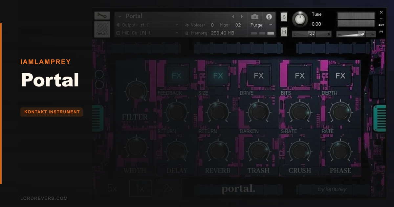This screenshot has width=394, height=207.
Task: Click the Tune knob
Action: click(300, 19)
